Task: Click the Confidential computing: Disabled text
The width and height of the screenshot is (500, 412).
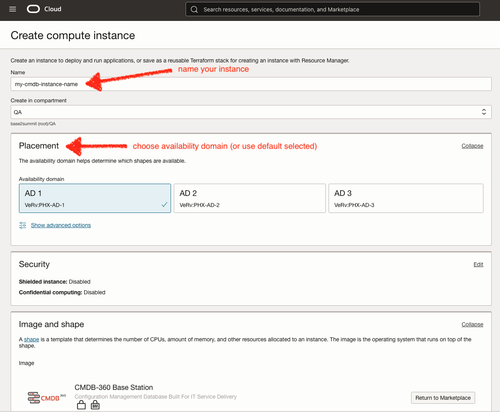Action: click(x=62, y=292)
